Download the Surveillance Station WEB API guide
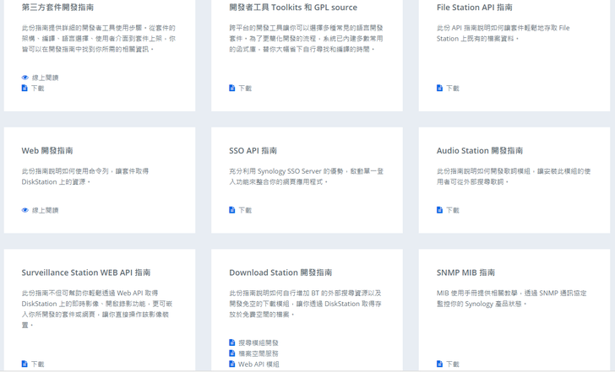The width and height of the screenshot is (615, 372). click(x=37, y=364)
